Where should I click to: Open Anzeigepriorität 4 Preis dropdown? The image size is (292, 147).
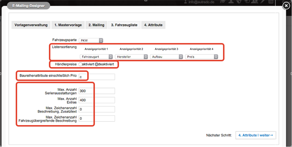pos(201,57)
